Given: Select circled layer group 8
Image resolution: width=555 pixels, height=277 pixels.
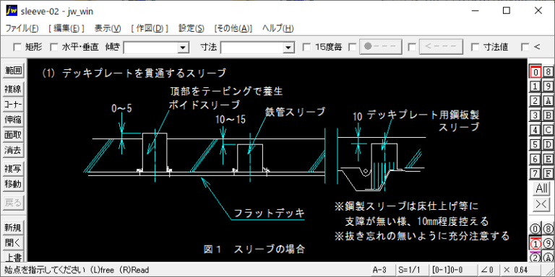Looking at the screenshot, I should tap(548, 228).
